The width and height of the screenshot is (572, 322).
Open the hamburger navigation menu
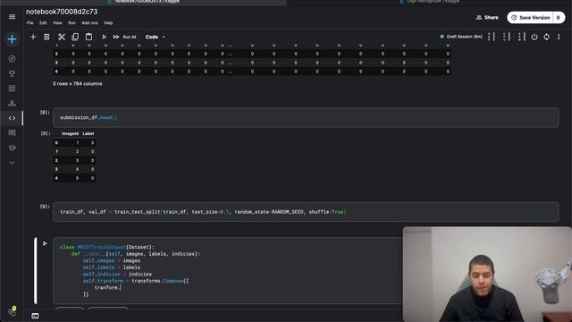pos(12,17)
